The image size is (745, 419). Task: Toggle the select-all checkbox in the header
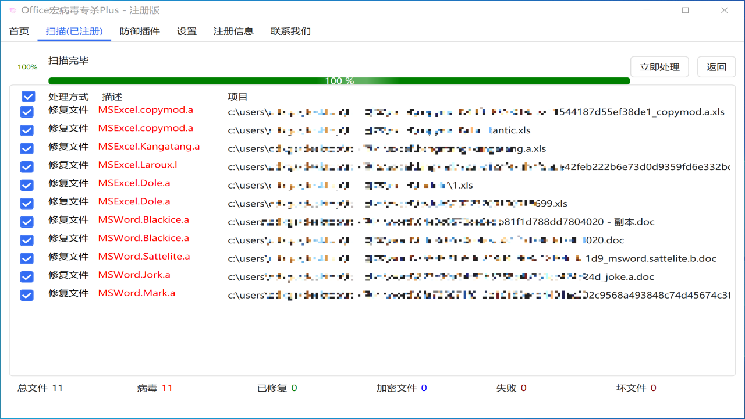click(x=27, y=97)
